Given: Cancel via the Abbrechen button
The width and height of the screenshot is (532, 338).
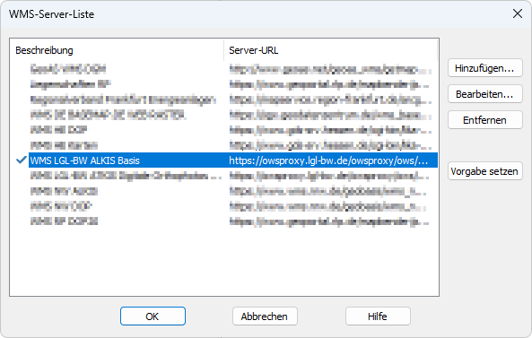Looking at the screenshot, I should (x=265, y=316).
